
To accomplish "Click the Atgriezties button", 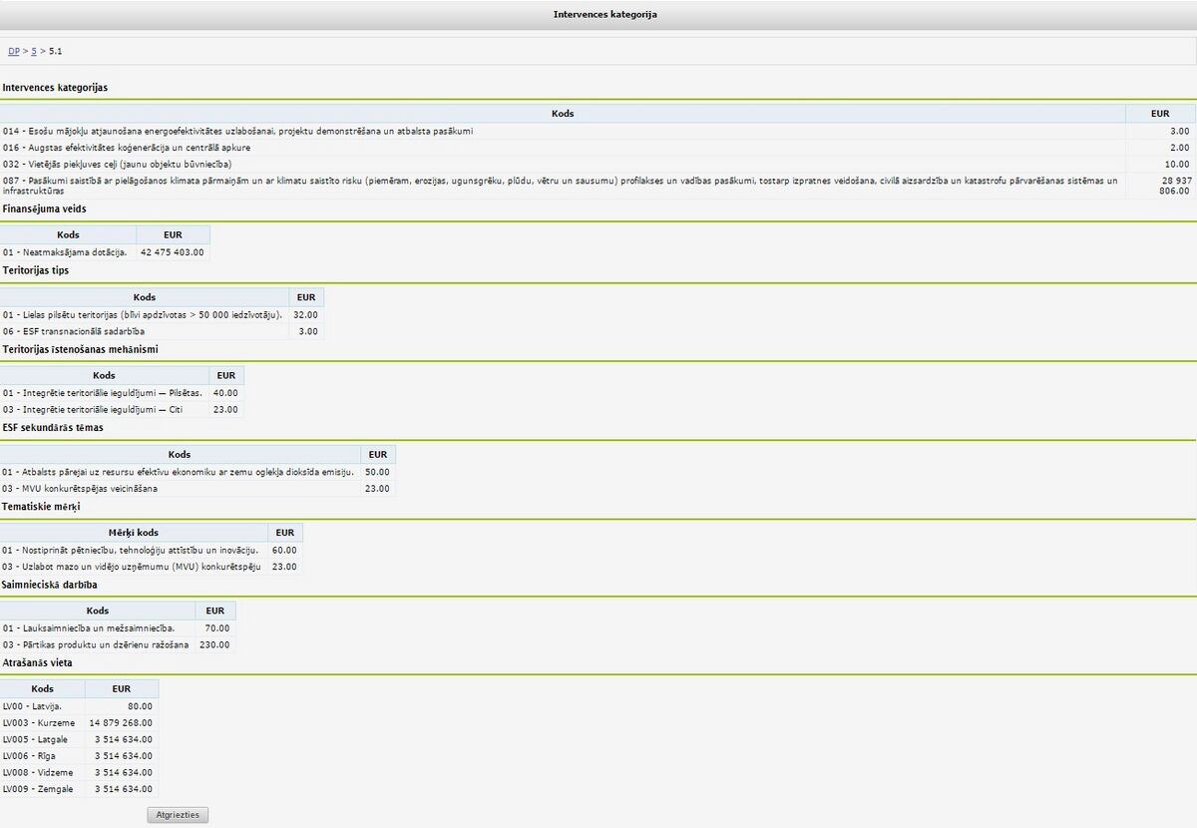I will tap(179, 815).
